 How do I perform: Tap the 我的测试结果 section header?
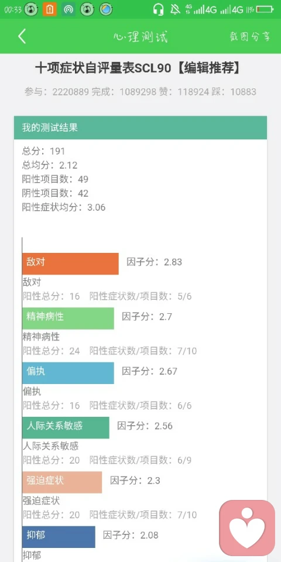(140, 128)
